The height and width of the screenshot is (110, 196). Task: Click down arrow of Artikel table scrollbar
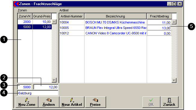(x=174, y=80)
